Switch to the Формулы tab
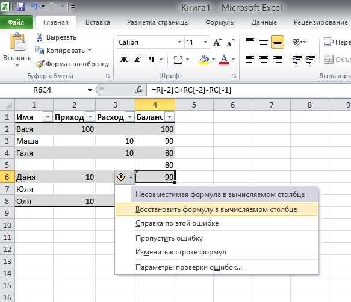 [x=220, y=22]
